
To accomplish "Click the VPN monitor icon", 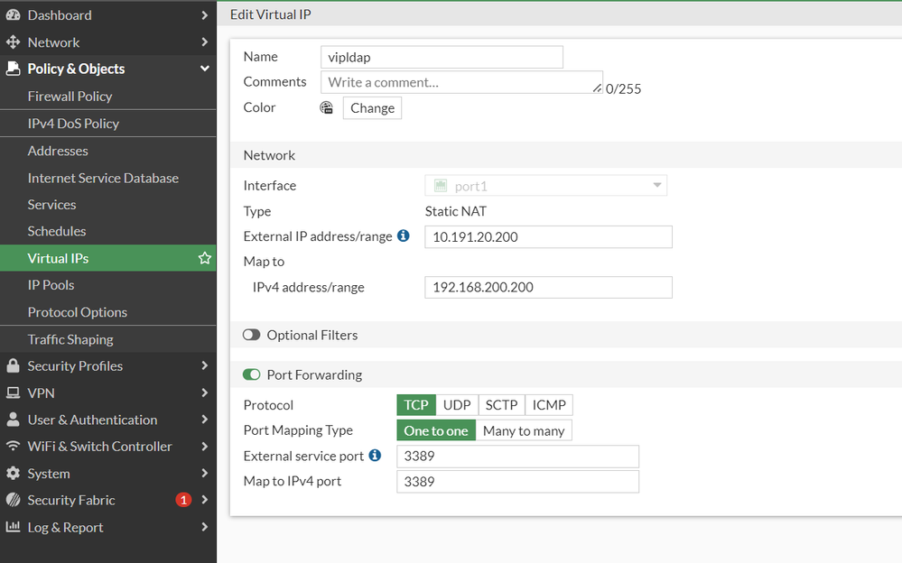I will coord(13,393).
